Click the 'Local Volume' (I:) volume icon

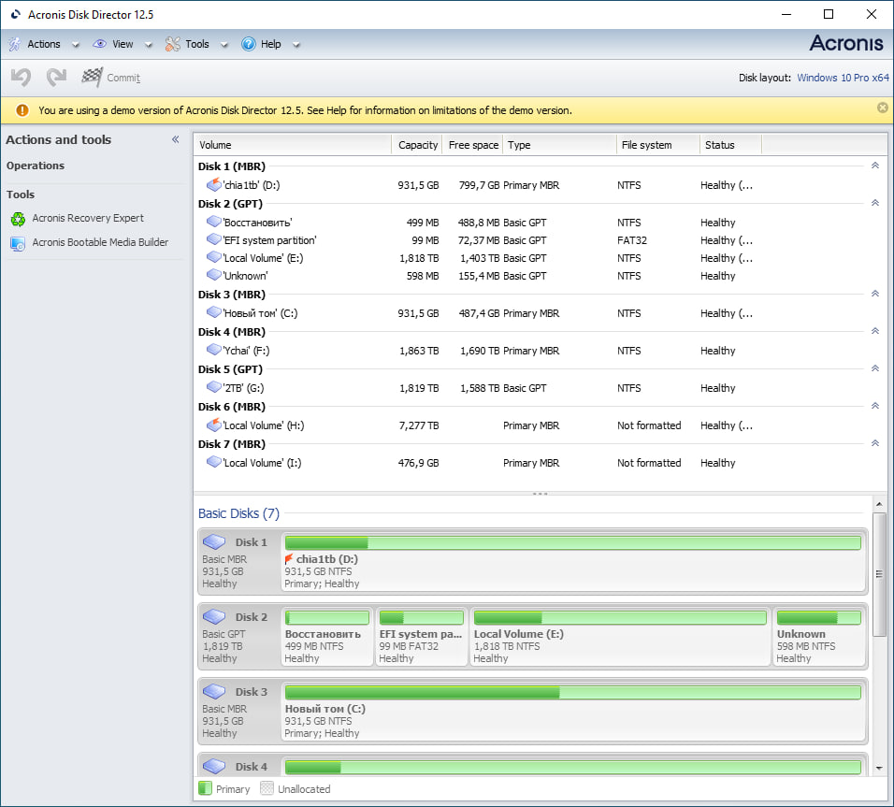pyautogui.click(x=214, y=461)
